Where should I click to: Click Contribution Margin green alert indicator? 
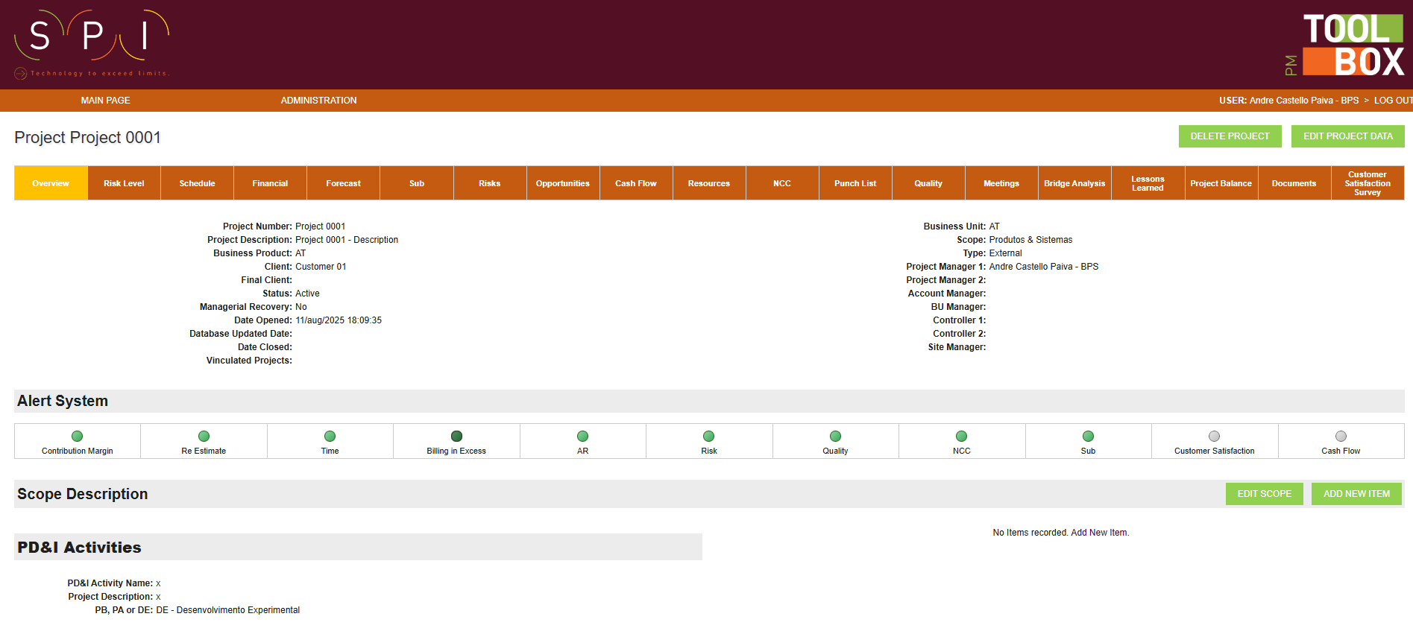[77, 437]
